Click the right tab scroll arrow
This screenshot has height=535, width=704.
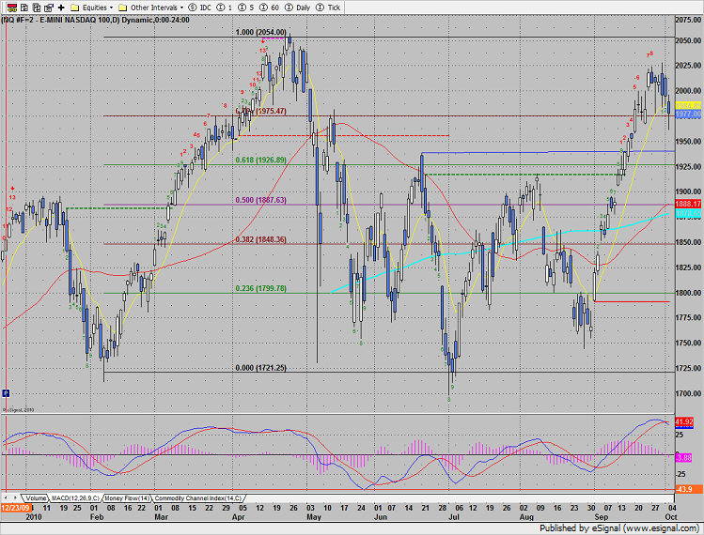[15, 498]
